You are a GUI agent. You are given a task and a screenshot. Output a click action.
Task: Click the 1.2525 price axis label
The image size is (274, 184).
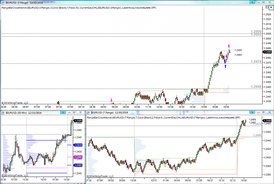[x=268, y=14]
